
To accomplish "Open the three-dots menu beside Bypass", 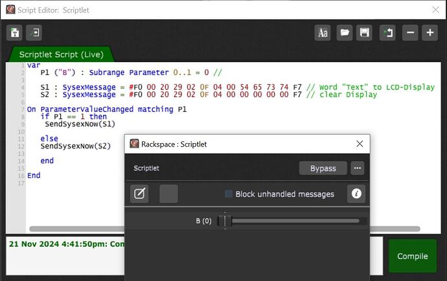I will pyautogui.click(x=358, y=168).
